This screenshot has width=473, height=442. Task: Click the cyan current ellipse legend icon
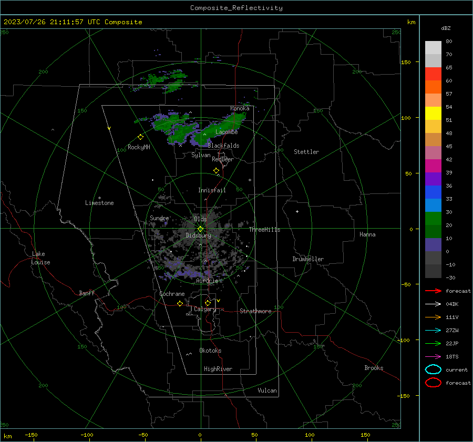[x=433, y=369]
